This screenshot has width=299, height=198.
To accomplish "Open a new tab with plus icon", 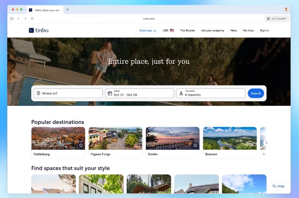I will point(67,10).
